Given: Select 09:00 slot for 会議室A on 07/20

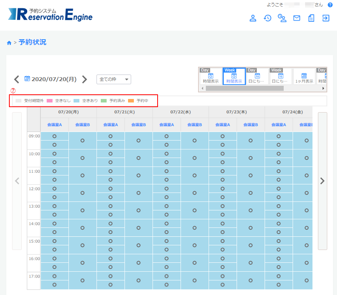Looking at the screenshot, I should (54, 136).
